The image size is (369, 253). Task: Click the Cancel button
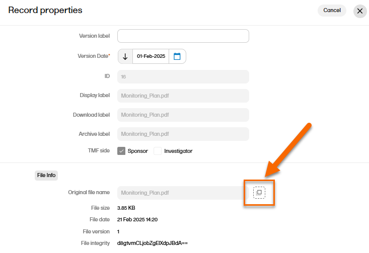tap(332, 11)
